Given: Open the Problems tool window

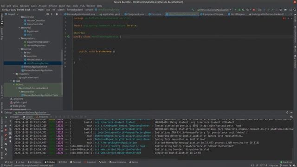Looking at the screenshot, I should coord(34,162).
